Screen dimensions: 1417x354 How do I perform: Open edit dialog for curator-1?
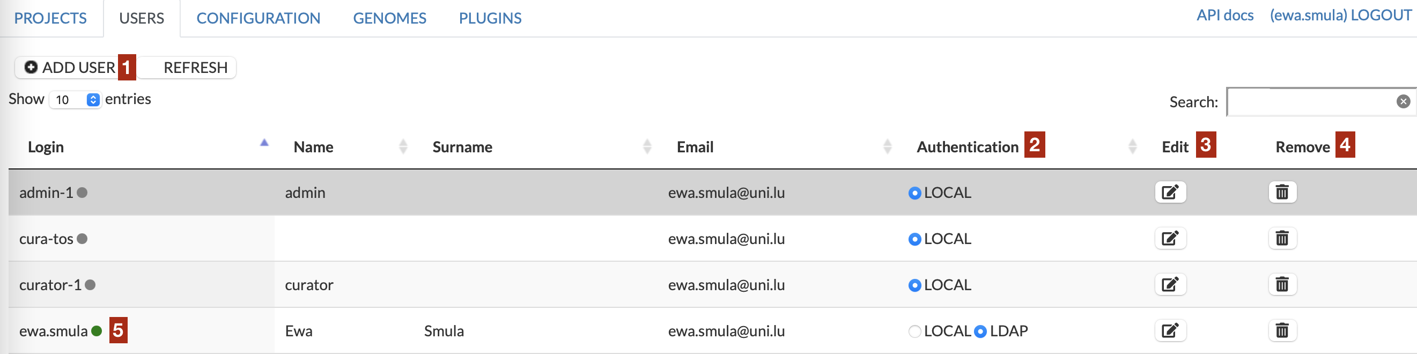click(1170, 285)
